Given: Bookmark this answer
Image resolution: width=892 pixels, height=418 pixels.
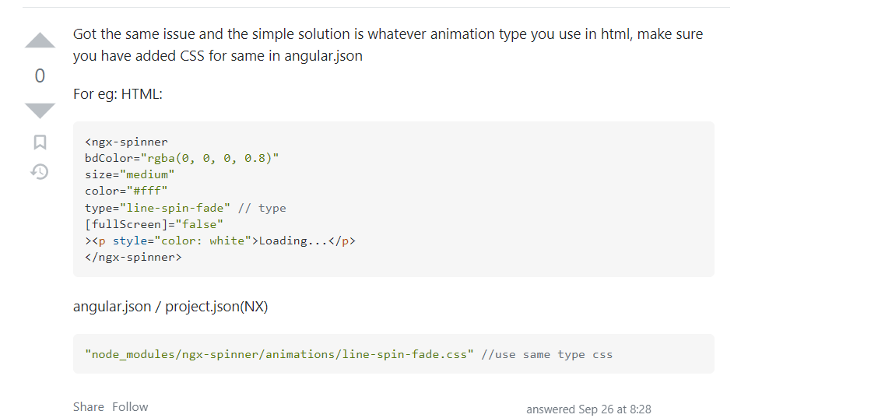Looking at the screenshot, I should tap(40, 142).
